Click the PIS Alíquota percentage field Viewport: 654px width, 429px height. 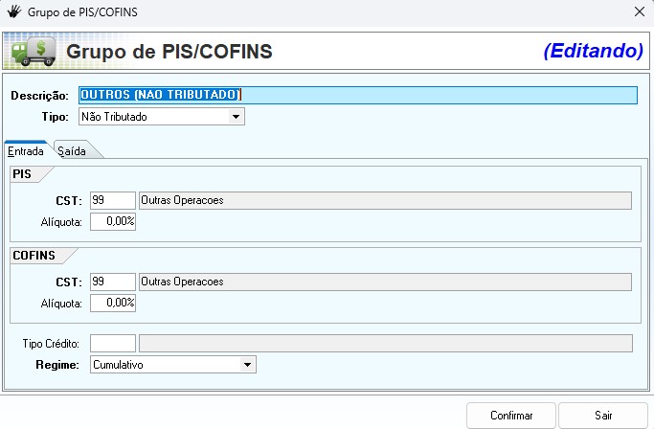(112, 221)
